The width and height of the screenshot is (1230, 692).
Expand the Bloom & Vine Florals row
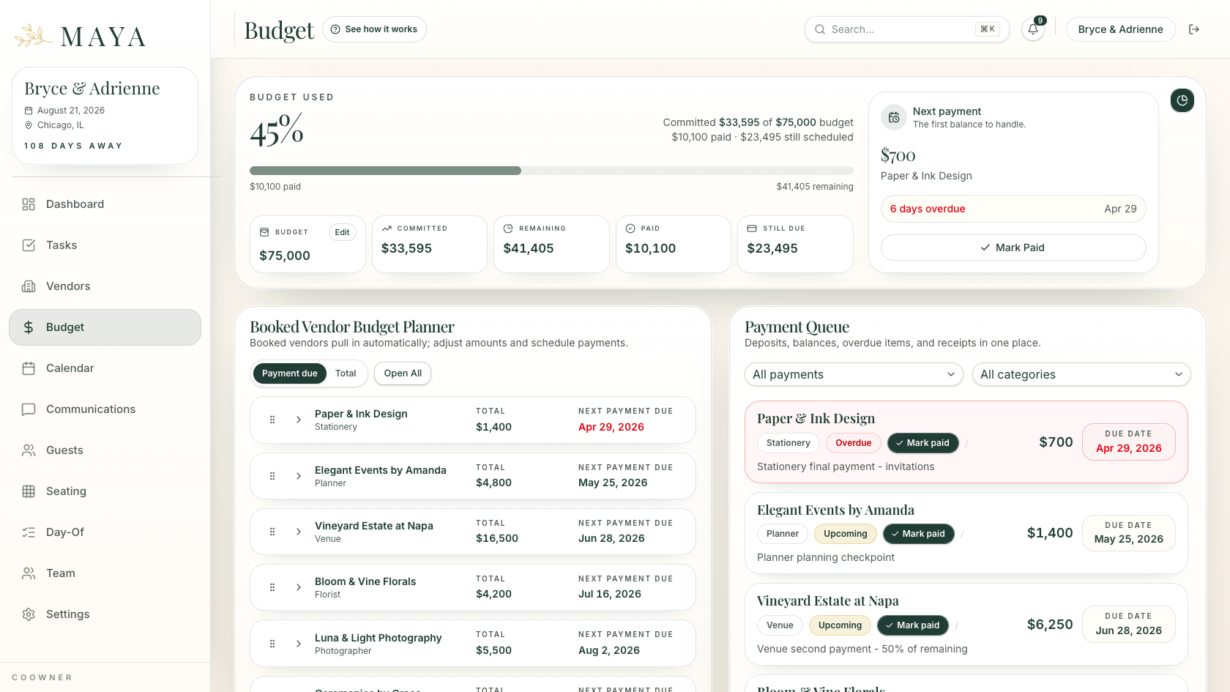(x=299, y=587)
